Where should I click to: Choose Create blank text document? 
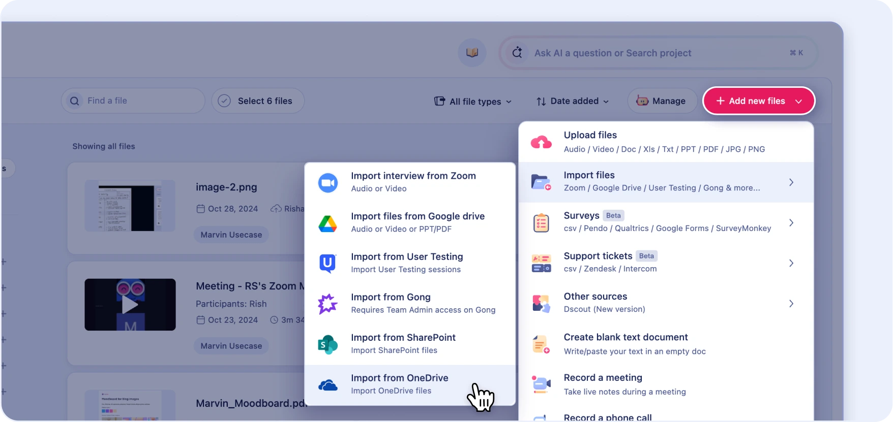click(x=666, y=344)
